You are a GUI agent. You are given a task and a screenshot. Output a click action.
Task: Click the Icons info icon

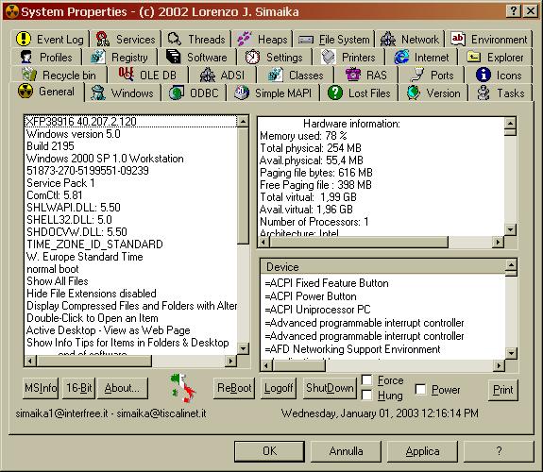pos(484,75)
